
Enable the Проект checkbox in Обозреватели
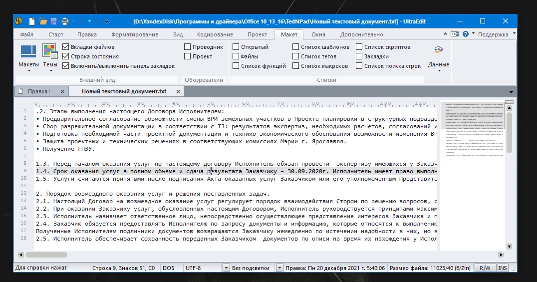point(187,56)
